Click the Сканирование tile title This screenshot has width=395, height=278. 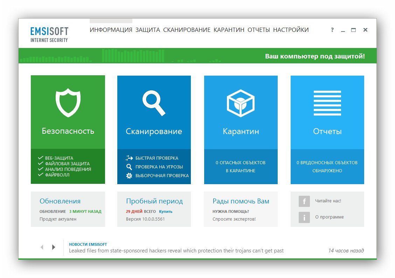(x=154, y=131)
